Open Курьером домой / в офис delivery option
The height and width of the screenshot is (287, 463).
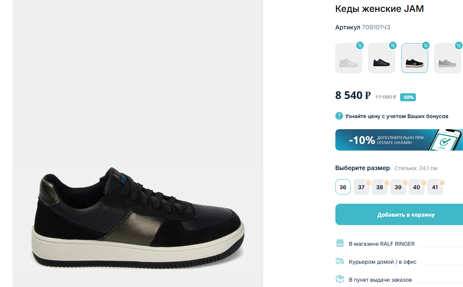click(383, 262)
